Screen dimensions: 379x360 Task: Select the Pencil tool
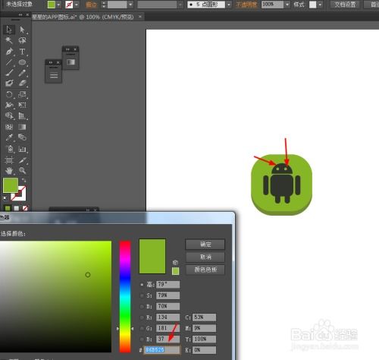22,73
